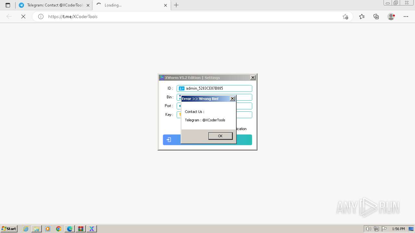The image size is (415, 233).
Task: Close the Telegram Contact tab
Action: point(88,5)
